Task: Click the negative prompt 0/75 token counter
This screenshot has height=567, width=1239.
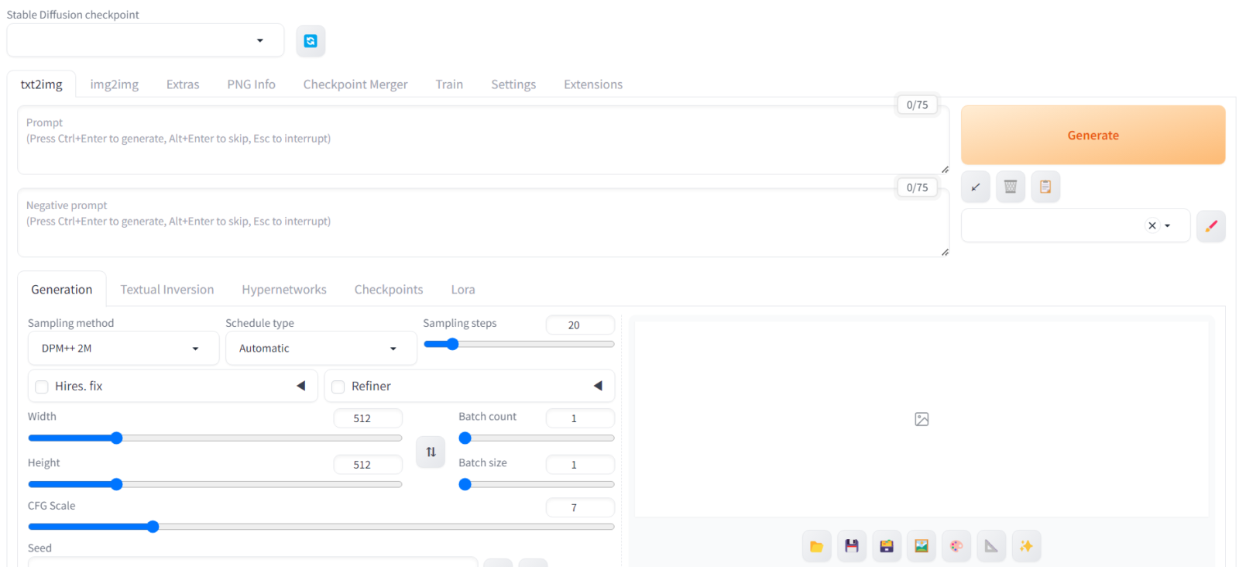Action: (918, 187)
